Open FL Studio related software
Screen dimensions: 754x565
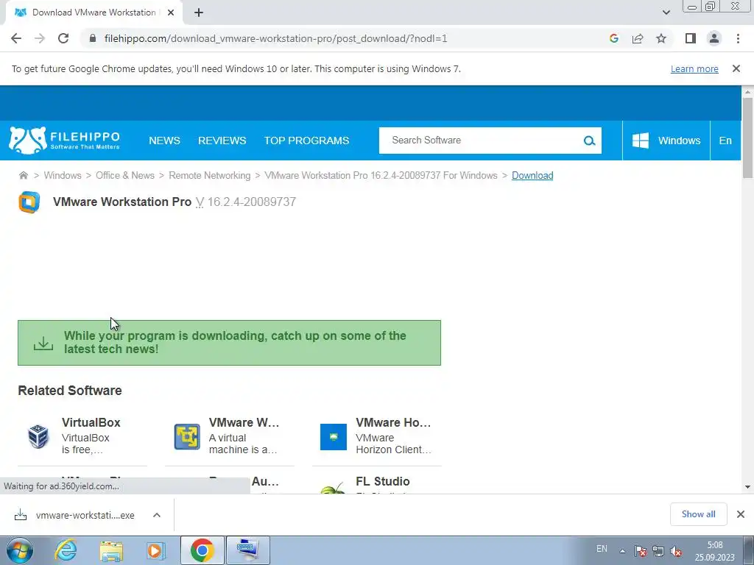[x=383, y=481]
